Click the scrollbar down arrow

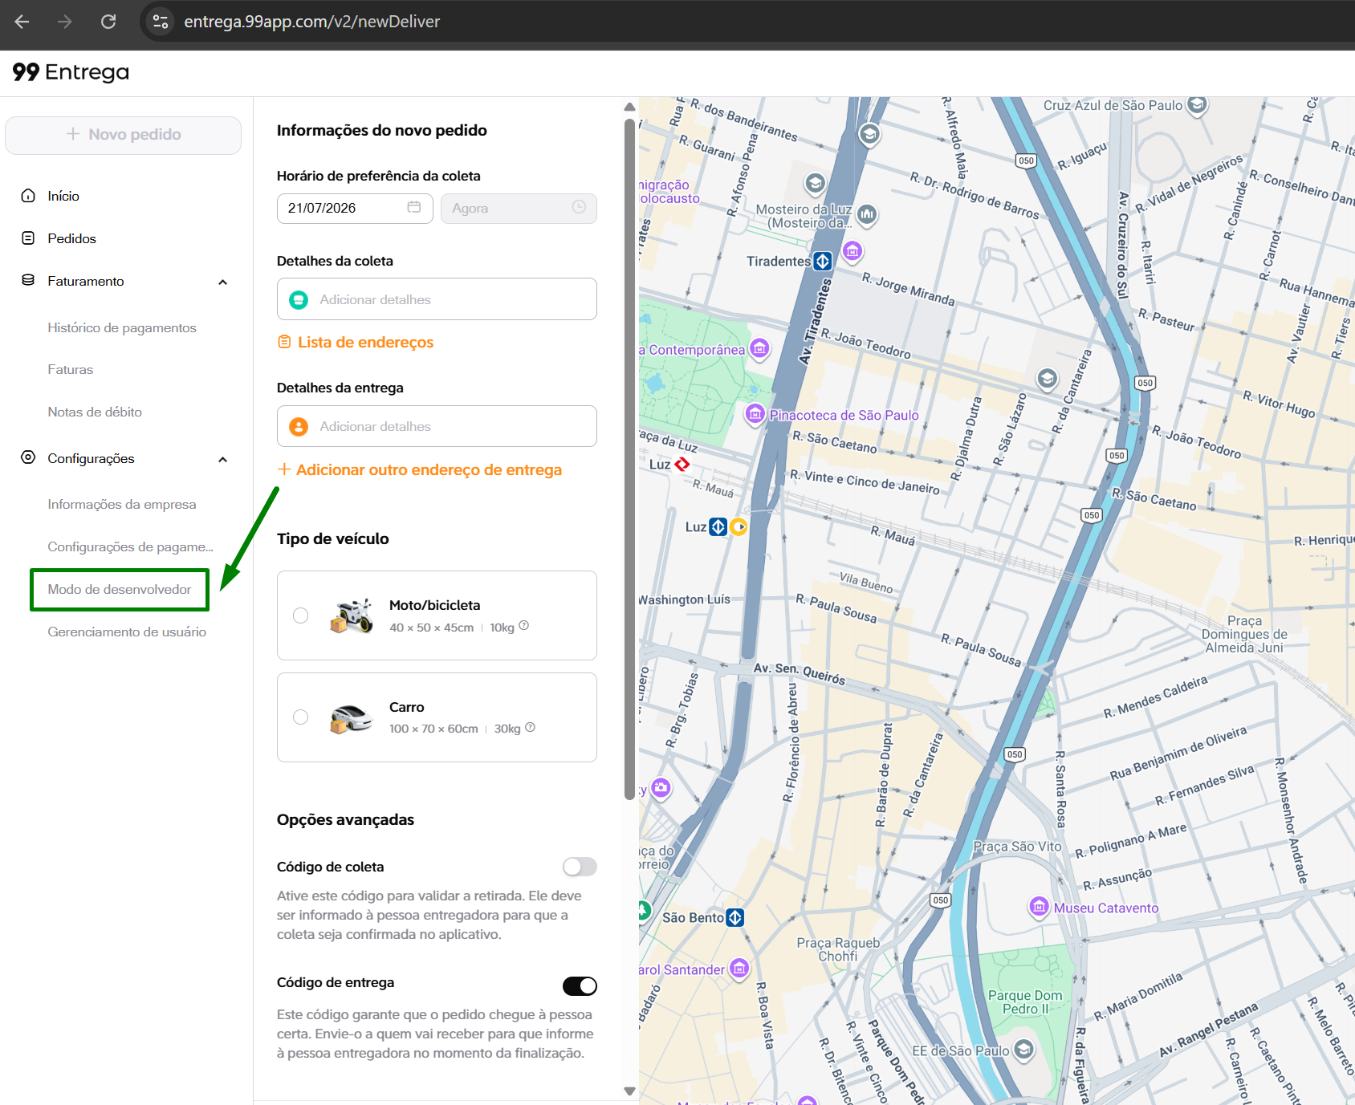[629, 1091]
